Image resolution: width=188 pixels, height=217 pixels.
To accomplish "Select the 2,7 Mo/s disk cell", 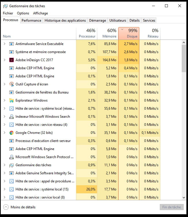I will [129, 44].
